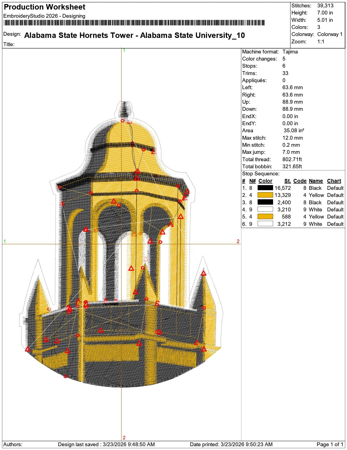Click the tower embroidery design preview
The height and width of the screenshot is (450, 347).
click(x=121, y=244)
